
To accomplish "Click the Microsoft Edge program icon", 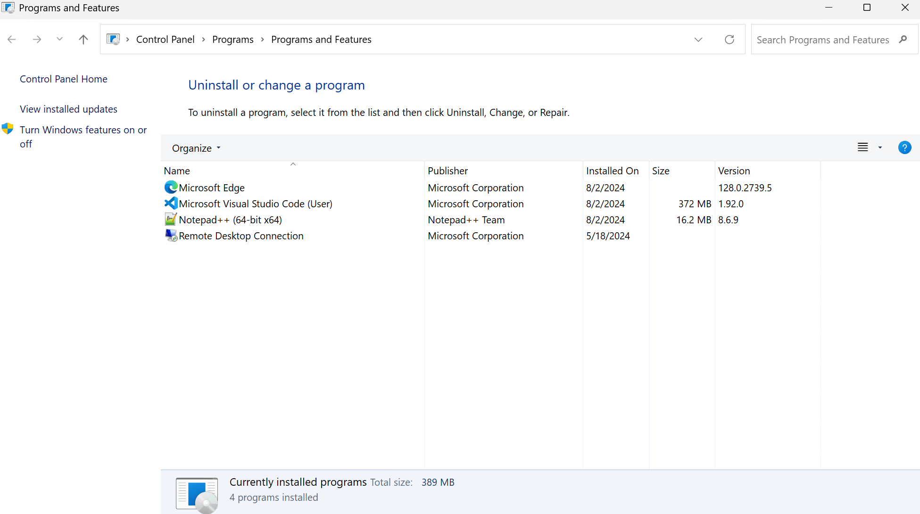I will pos(171,188).
